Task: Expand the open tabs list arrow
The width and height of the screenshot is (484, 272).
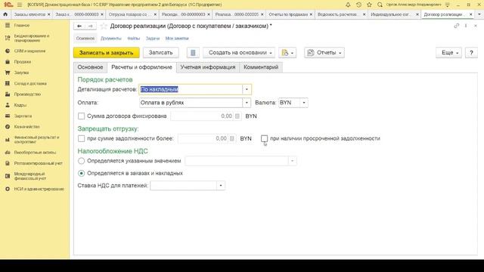Action: pyautogui.click(x=479, y=14)
